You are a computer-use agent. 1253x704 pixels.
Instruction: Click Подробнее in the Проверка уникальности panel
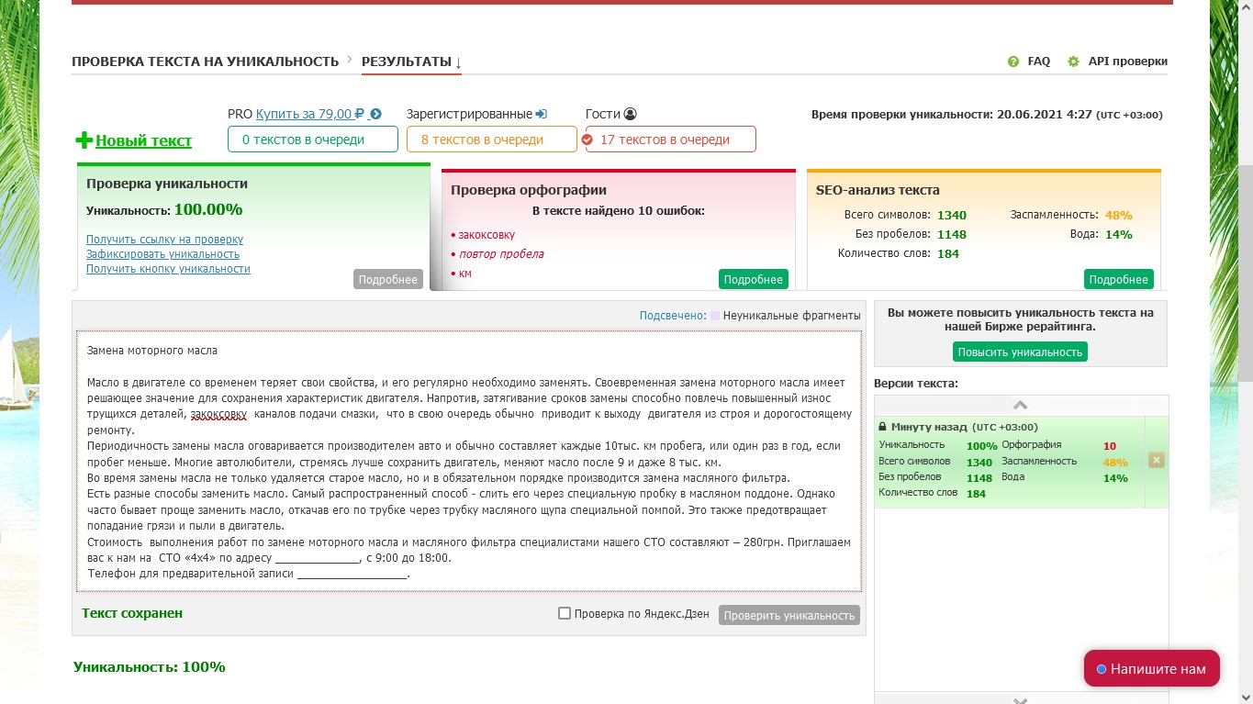point(388,279)
